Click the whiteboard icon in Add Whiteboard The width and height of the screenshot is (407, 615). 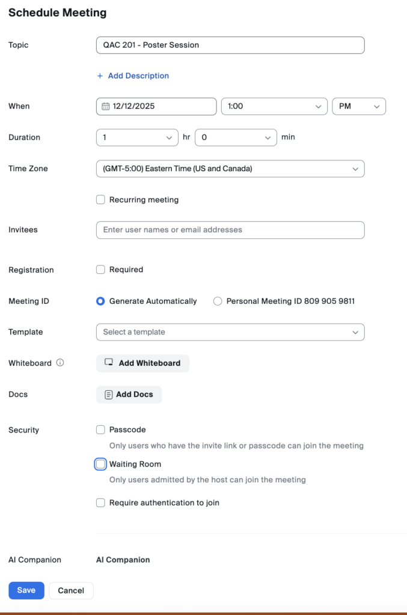tap(109, 363)
